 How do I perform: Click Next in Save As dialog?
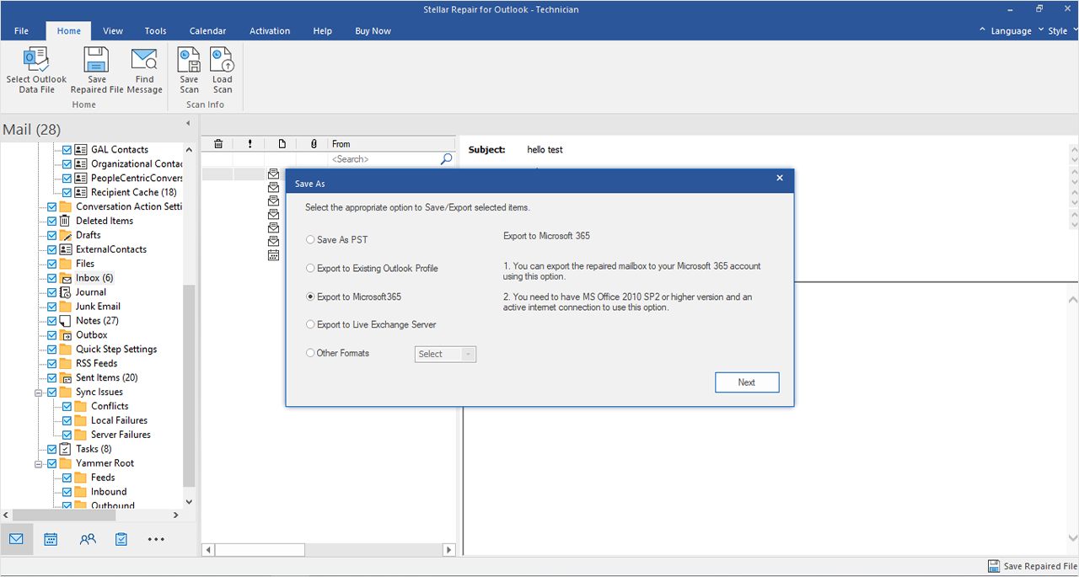pos(747,382)
